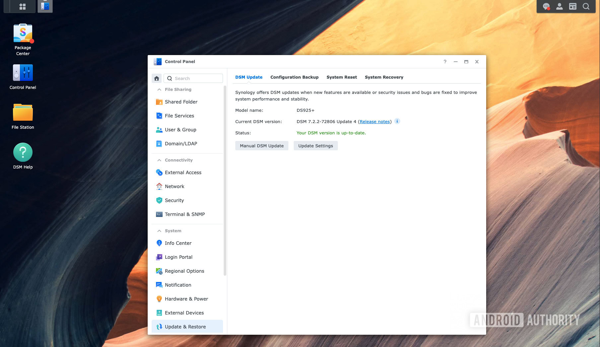Click the Control Panel home icon

pos(156,78)
